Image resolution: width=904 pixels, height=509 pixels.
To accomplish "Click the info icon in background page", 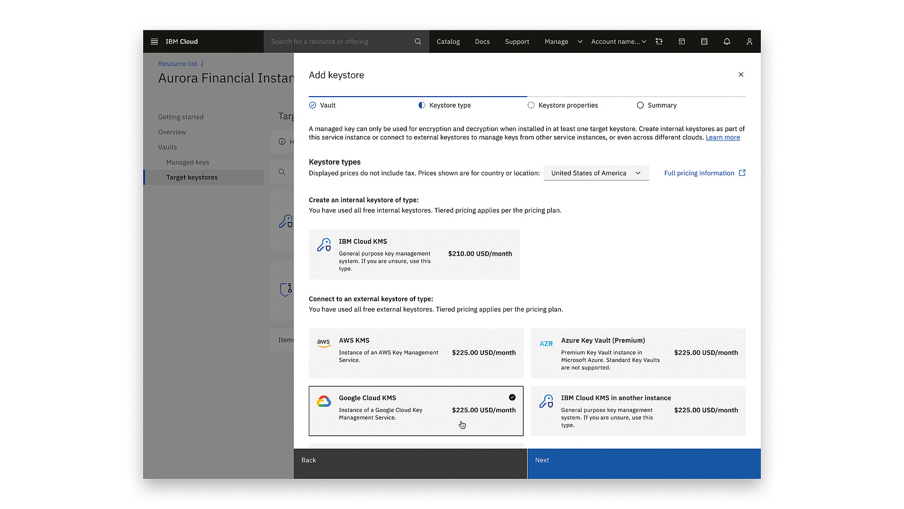I will (282, 141).
